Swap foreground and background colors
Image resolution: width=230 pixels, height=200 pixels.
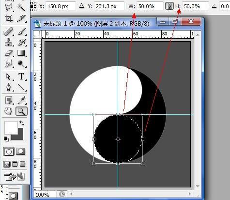[x=22, y=123]
